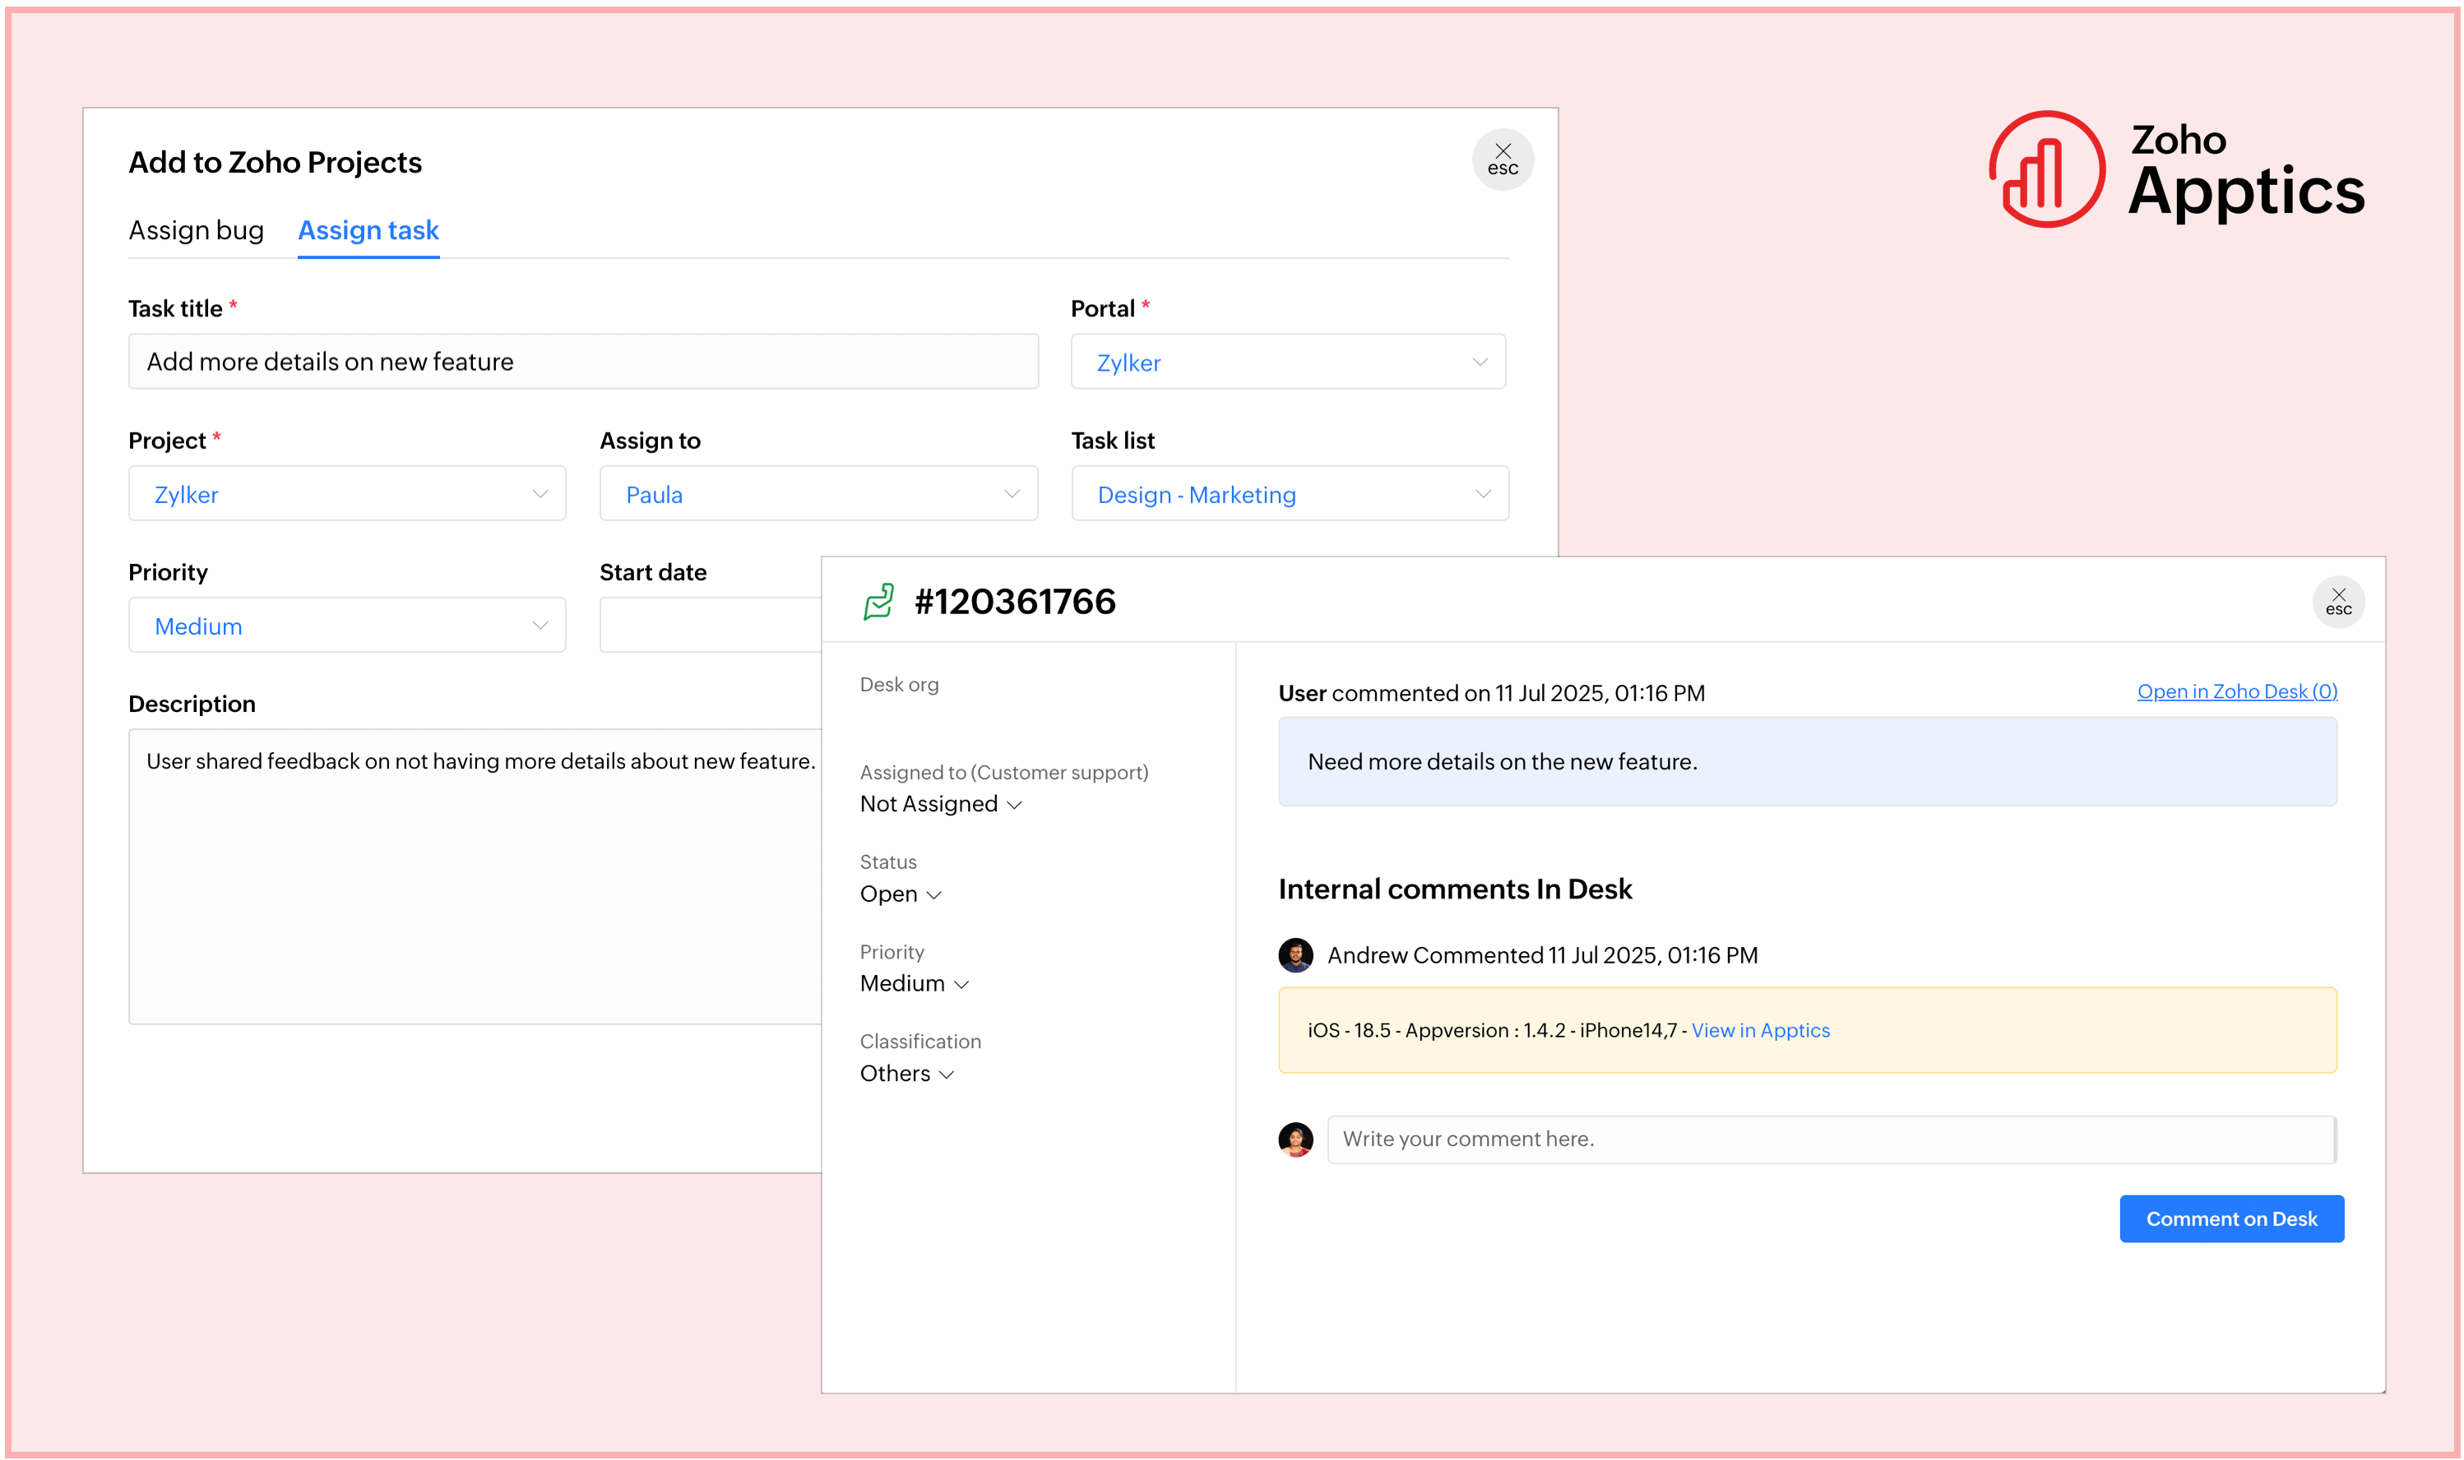
Task: Click the green Desk ticket icon
Action: (878, 601)
